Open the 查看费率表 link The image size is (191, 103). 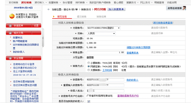coord(133,53)
